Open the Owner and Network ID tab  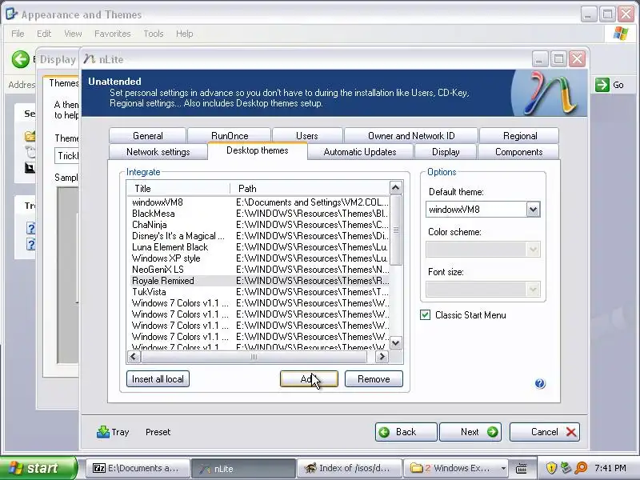click(411, 136)
